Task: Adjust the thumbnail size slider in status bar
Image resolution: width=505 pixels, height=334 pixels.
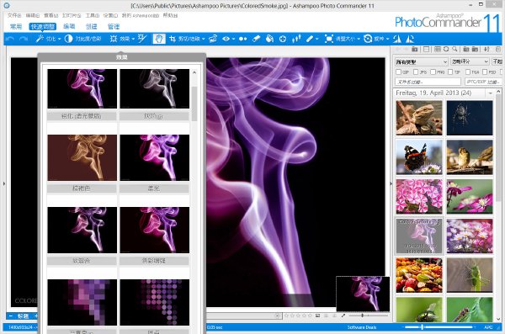Action: pyautogui.click(x=422, y=327)
